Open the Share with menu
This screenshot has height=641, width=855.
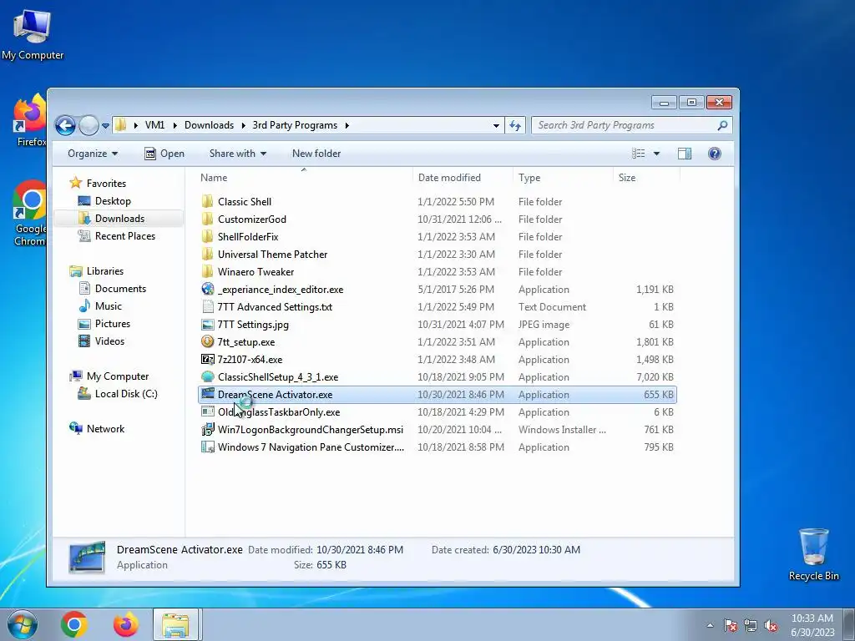pos(238,154)
